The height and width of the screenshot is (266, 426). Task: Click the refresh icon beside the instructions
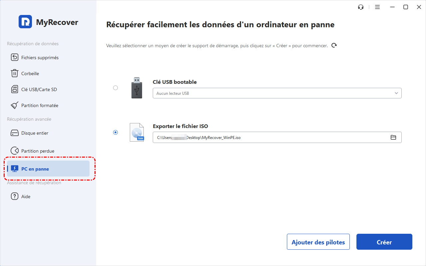334,46
